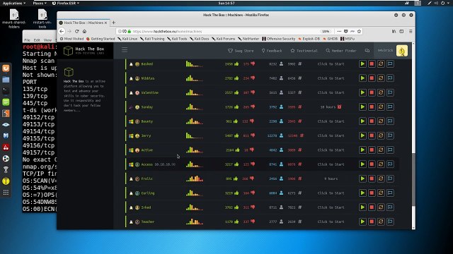Start the Jerry machine
The height and width of the screenshot is (254, 453).
pyautogui.click(x=362, y=135)
